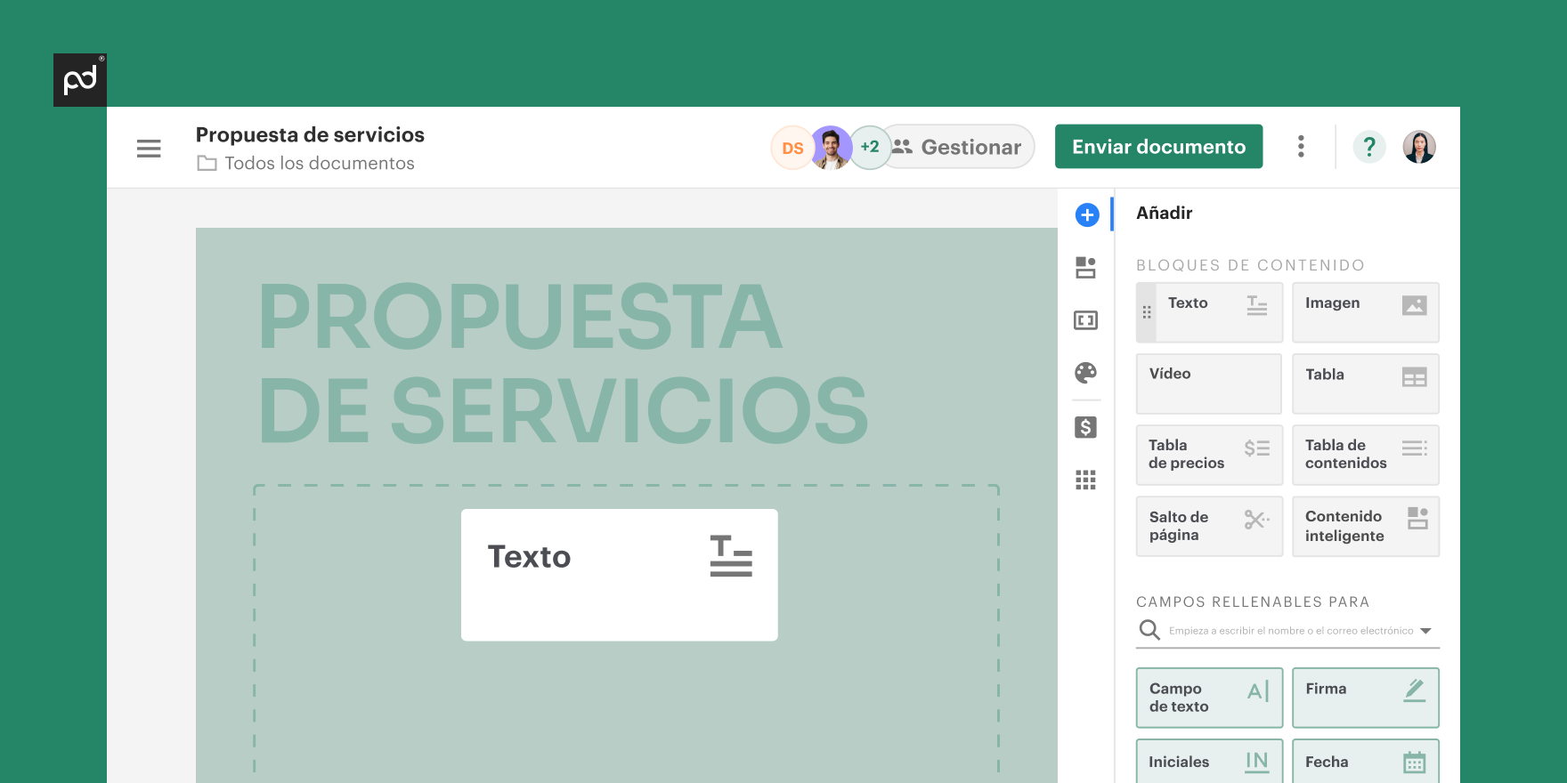Open the user profile avatar
Viewport: 1567px width, 783px height.
[x=1419, y=147]
